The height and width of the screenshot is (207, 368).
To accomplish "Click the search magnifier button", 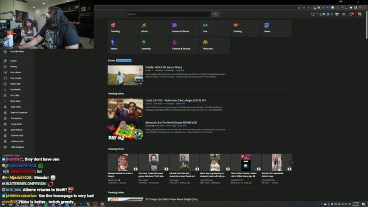I will click(x=215, y=14).
